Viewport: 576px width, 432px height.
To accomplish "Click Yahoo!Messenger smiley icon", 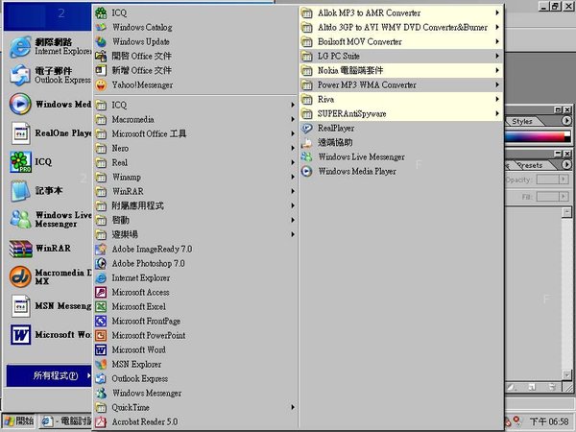I will click(101, 85).
